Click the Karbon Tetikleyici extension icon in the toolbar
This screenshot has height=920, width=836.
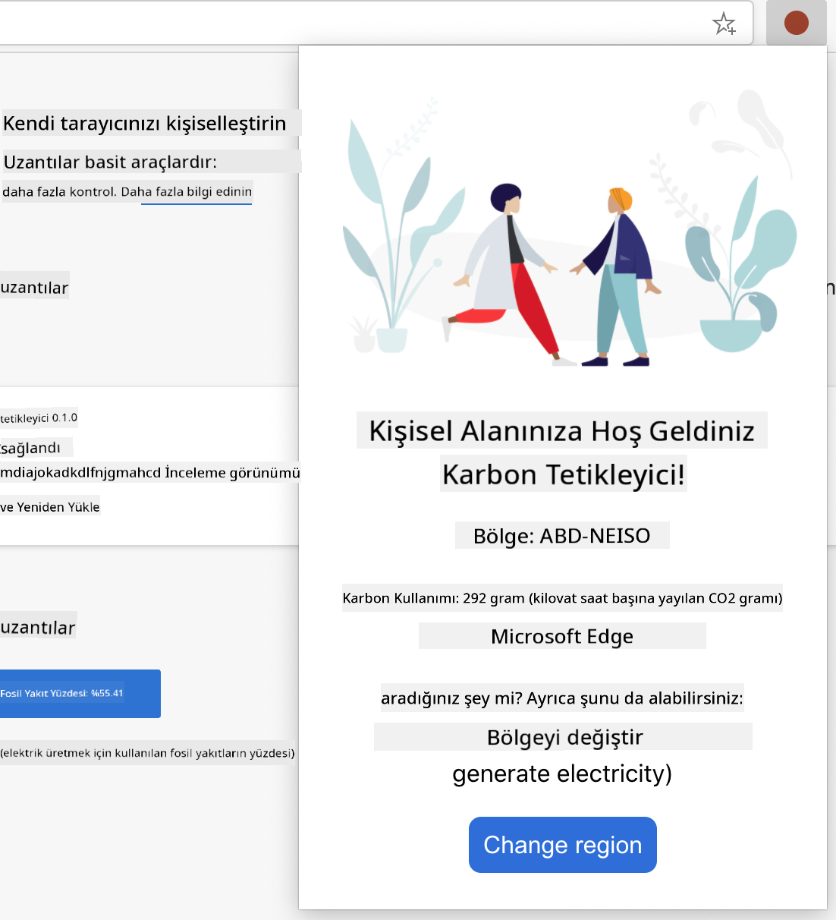[x=796, y=23]
